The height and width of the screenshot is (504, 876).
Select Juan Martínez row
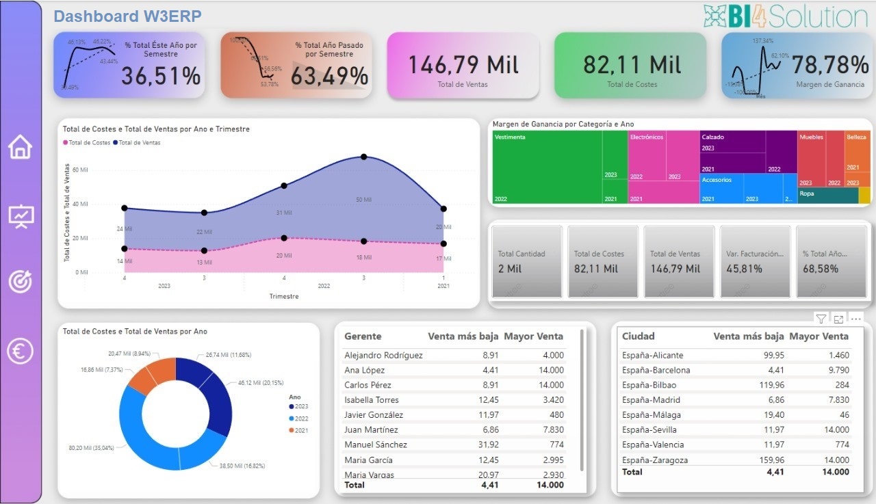454,430
